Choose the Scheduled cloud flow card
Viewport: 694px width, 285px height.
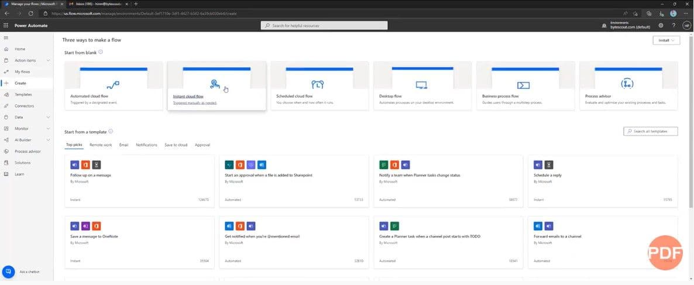(319, 86)
